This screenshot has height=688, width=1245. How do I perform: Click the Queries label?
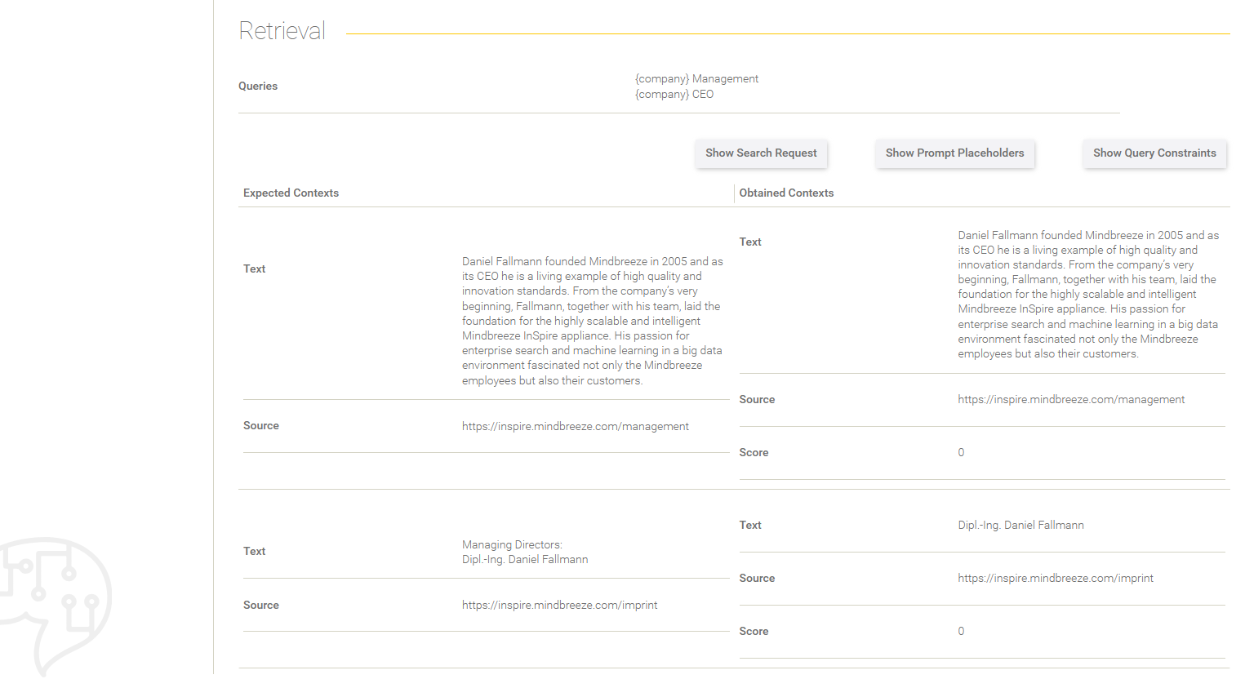pyautogui.click(x=258, y=87)
